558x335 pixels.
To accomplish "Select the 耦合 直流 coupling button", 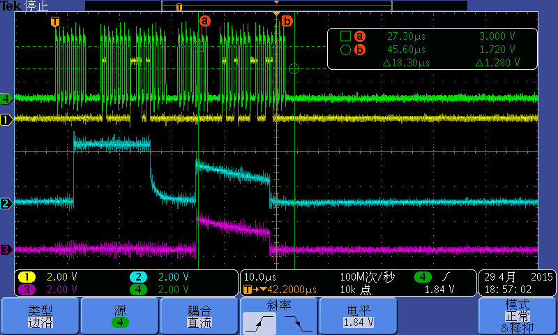I will pos(199,316).
